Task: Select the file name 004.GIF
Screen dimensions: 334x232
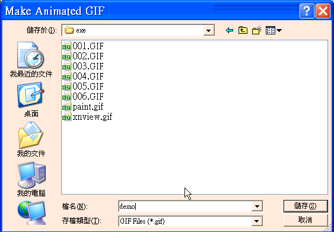Action: [x=88, y=77]
